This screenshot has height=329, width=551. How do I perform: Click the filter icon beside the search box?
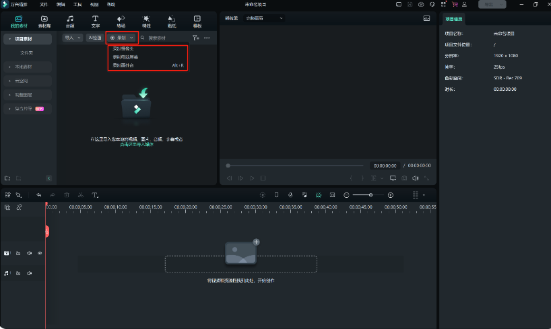(195, 38)
